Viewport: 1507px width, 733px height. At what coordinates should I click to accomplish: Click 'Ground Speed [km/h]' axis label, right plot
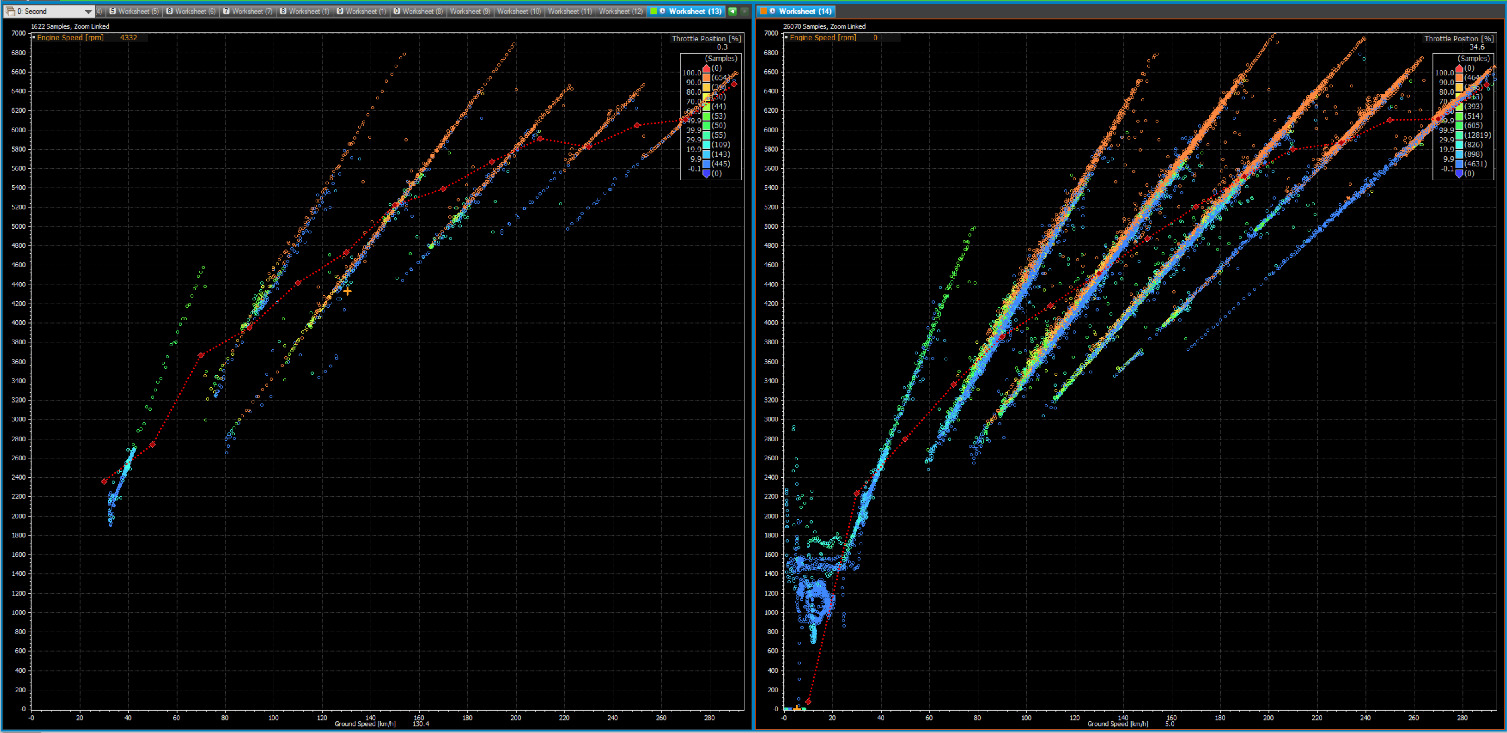tap(1117, 724)
